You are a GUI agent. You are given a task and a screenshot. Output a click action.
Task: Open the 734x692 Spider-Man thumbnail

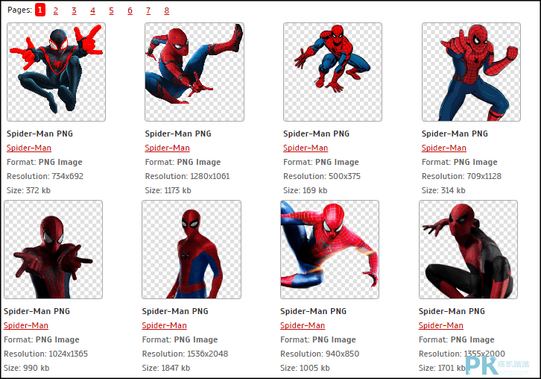(56, 72)
